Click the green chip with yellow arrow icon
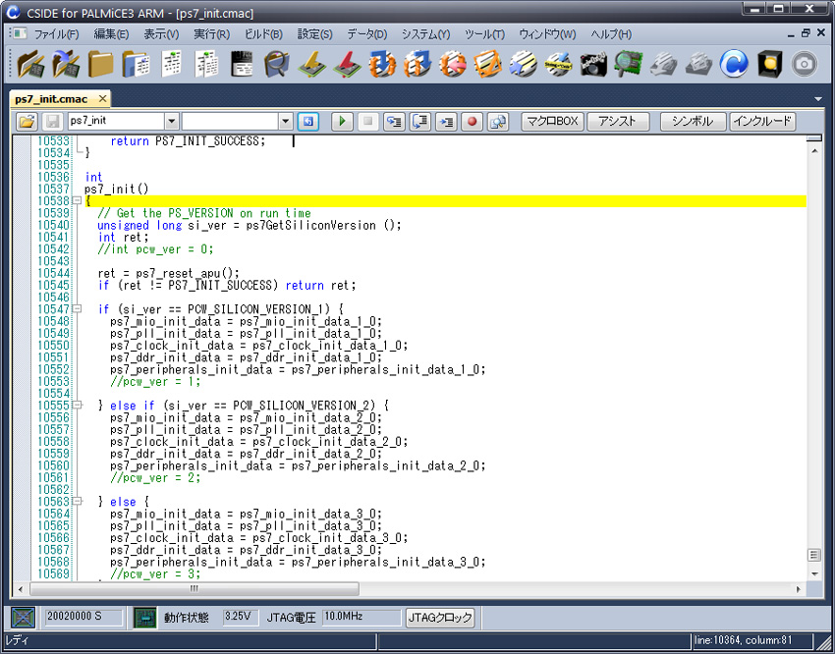Image resolution: width=835 pixels, height=654 pixels. point(312,64)
